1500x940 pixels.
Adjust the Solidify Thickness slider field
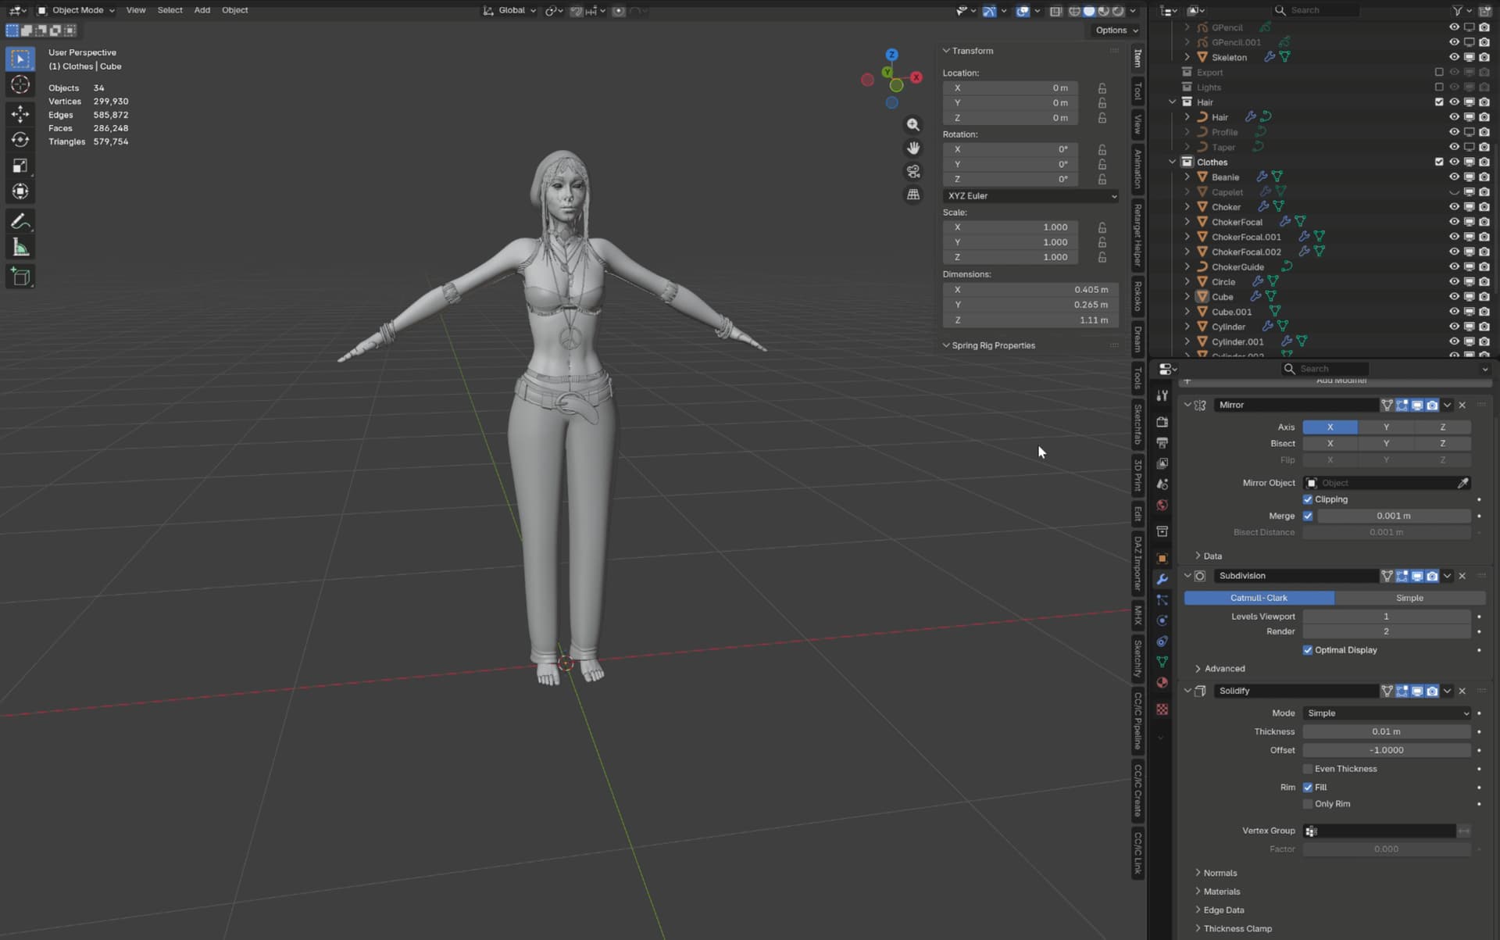coord(1386,732)
